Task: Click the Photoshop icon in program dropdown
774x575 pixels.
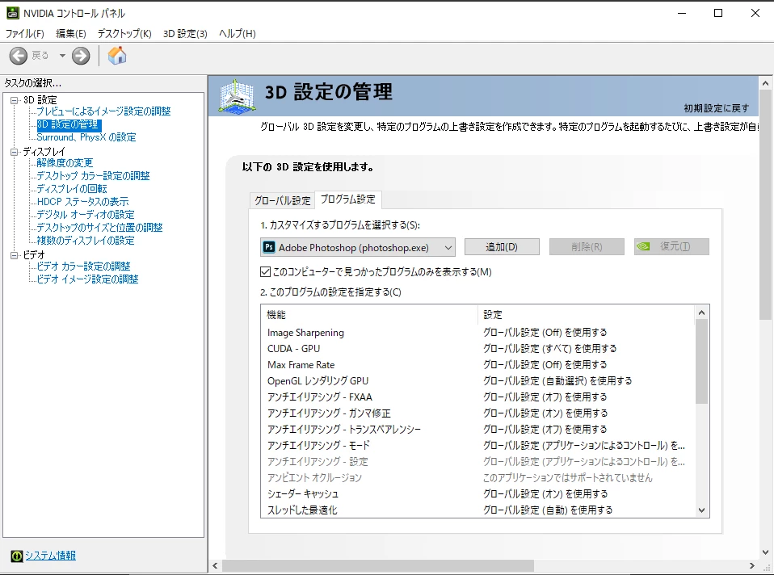Action: coord(269,247)
